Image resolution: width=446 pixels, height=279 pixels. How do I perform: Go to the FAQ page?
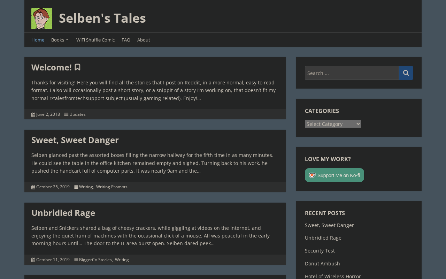click(x=126, y=40)
